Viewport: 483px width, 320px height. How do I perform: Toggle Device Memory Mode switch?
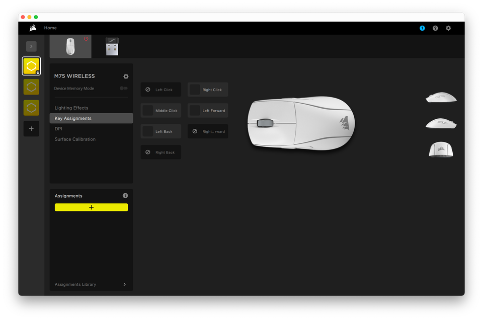(x=124, y=89)
